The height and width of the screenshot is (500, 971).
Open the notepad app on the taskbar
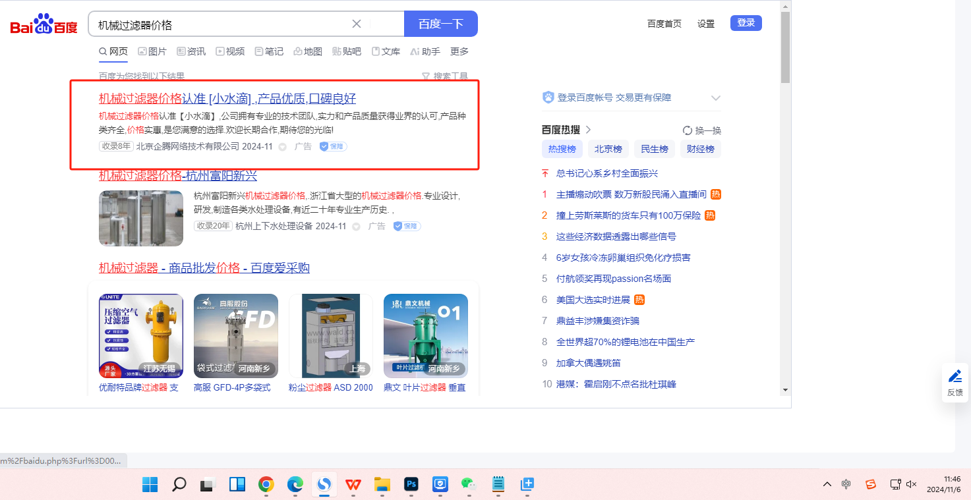[498, 485]
